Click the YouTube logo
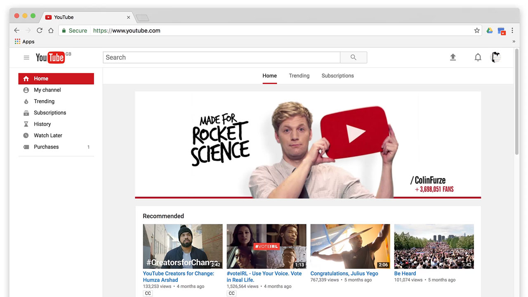 pyautogui.click(x=50, y=57)
